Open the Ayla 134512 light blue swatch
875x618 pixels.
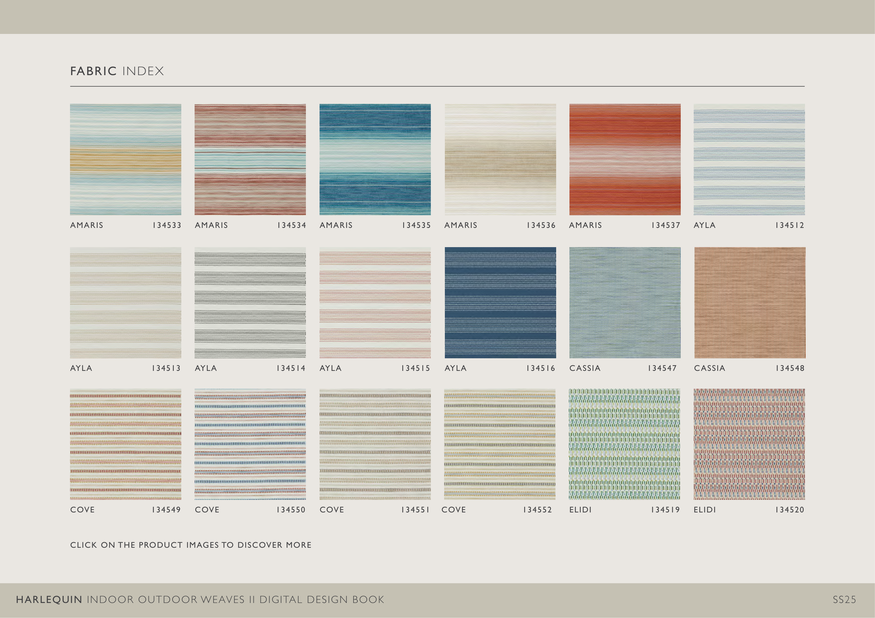(x=749, y=159)
